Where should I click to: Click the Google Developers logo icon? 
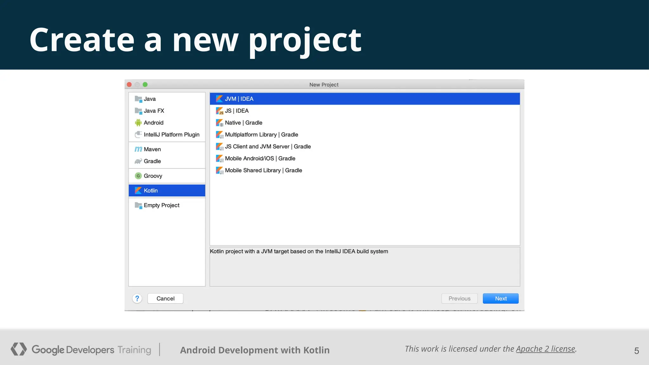(19, 349)
